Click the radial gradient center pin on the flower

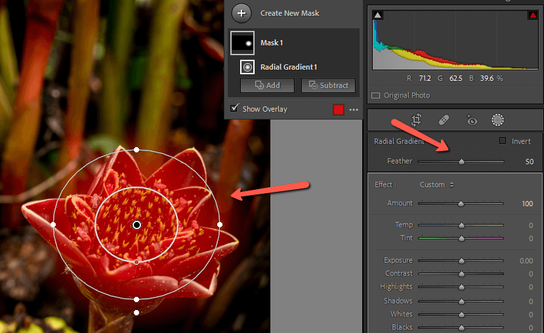[x=136, y=225]
